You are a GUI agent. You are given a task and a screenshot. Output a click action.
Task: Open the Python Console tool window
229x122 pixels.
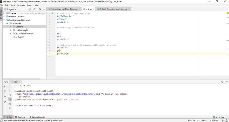(x=37, y=117)
